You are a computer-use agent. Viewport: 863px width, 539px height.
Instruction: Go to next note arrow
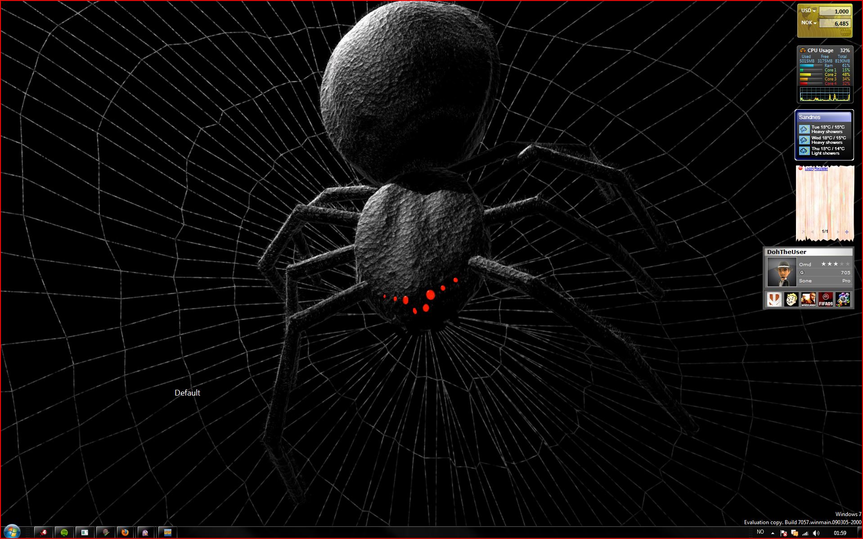tap(838, 232)
